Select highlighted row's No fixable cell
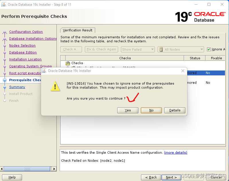 click(x=208, y=73)
